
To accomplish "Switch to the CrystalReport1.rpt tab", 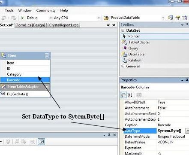I will pos(63,25).
